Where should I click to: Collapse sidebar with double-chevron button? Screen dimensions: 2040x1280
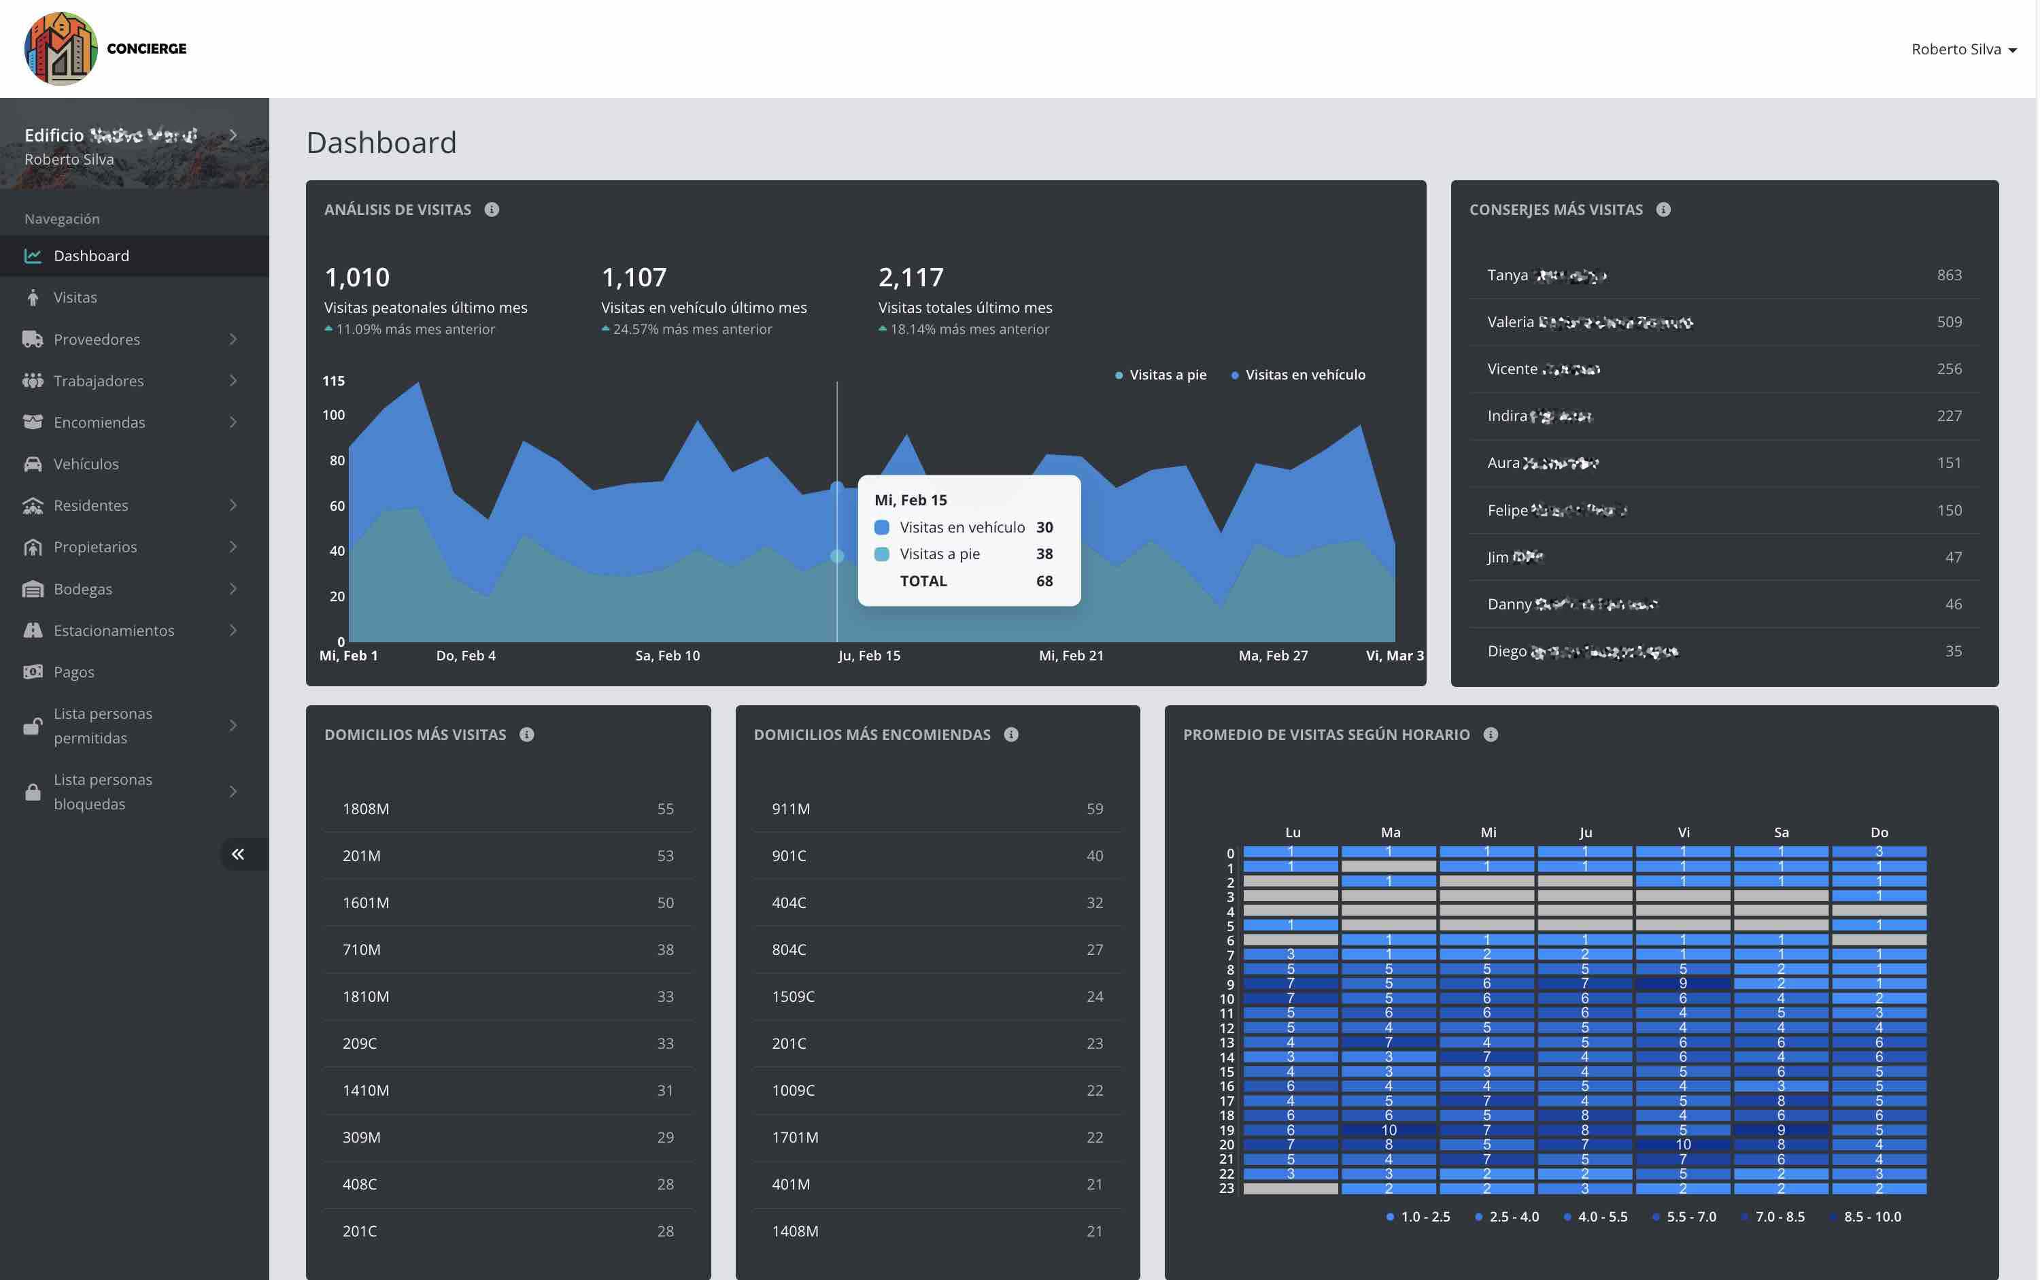239,854
